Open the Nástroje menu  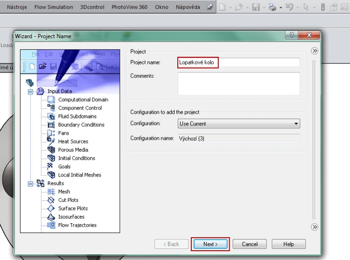tap(17, 7)
